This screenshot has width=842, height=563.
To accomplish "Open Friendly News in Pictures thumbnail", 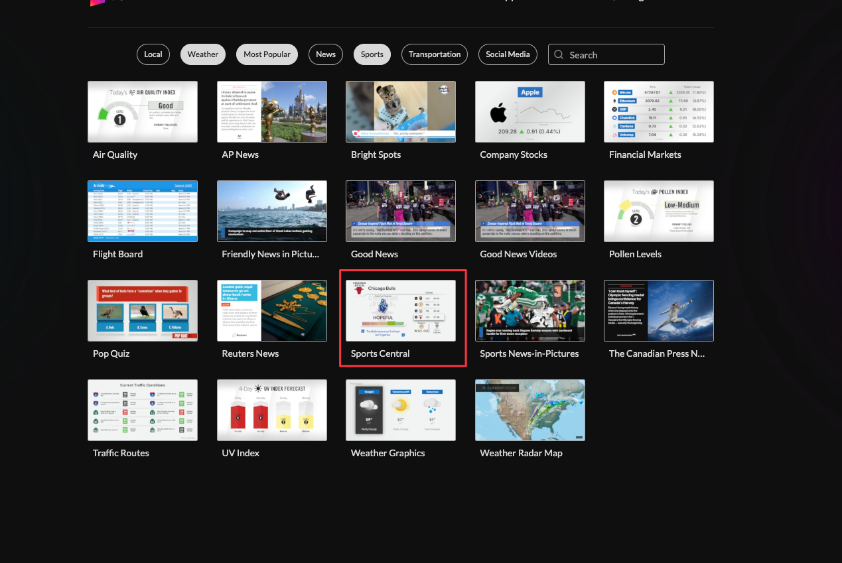I will 272,211.
